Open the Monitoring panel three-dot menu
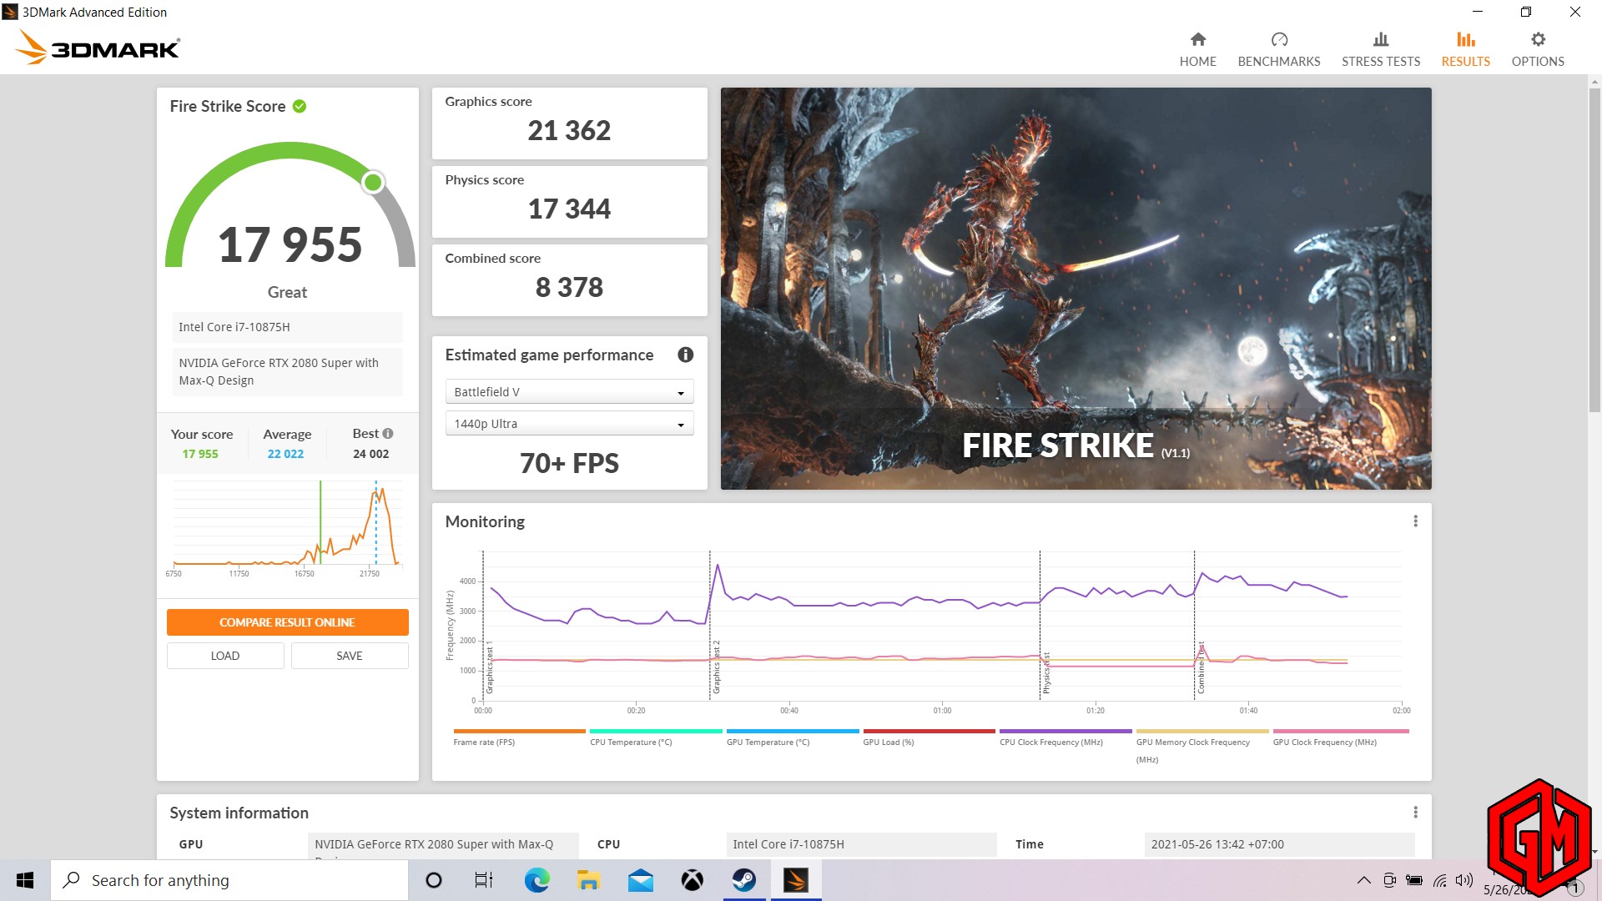The height and width of the screenshot is (901, 1602). point(1415,521)
